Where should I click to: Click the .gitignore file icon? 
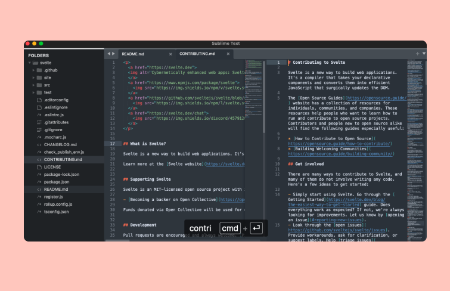pos(39,130)
